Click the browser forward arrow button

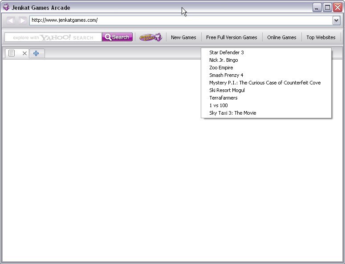coord(22,20)
